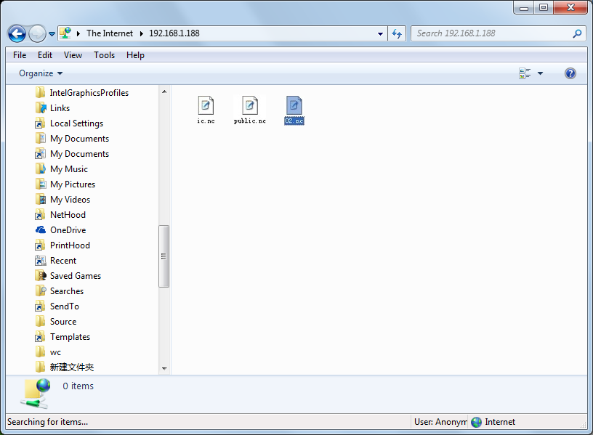Viewport: 593px width, 435px height.
Task: Select the ic.nc file icon
Action: click(x=206, y=105)
